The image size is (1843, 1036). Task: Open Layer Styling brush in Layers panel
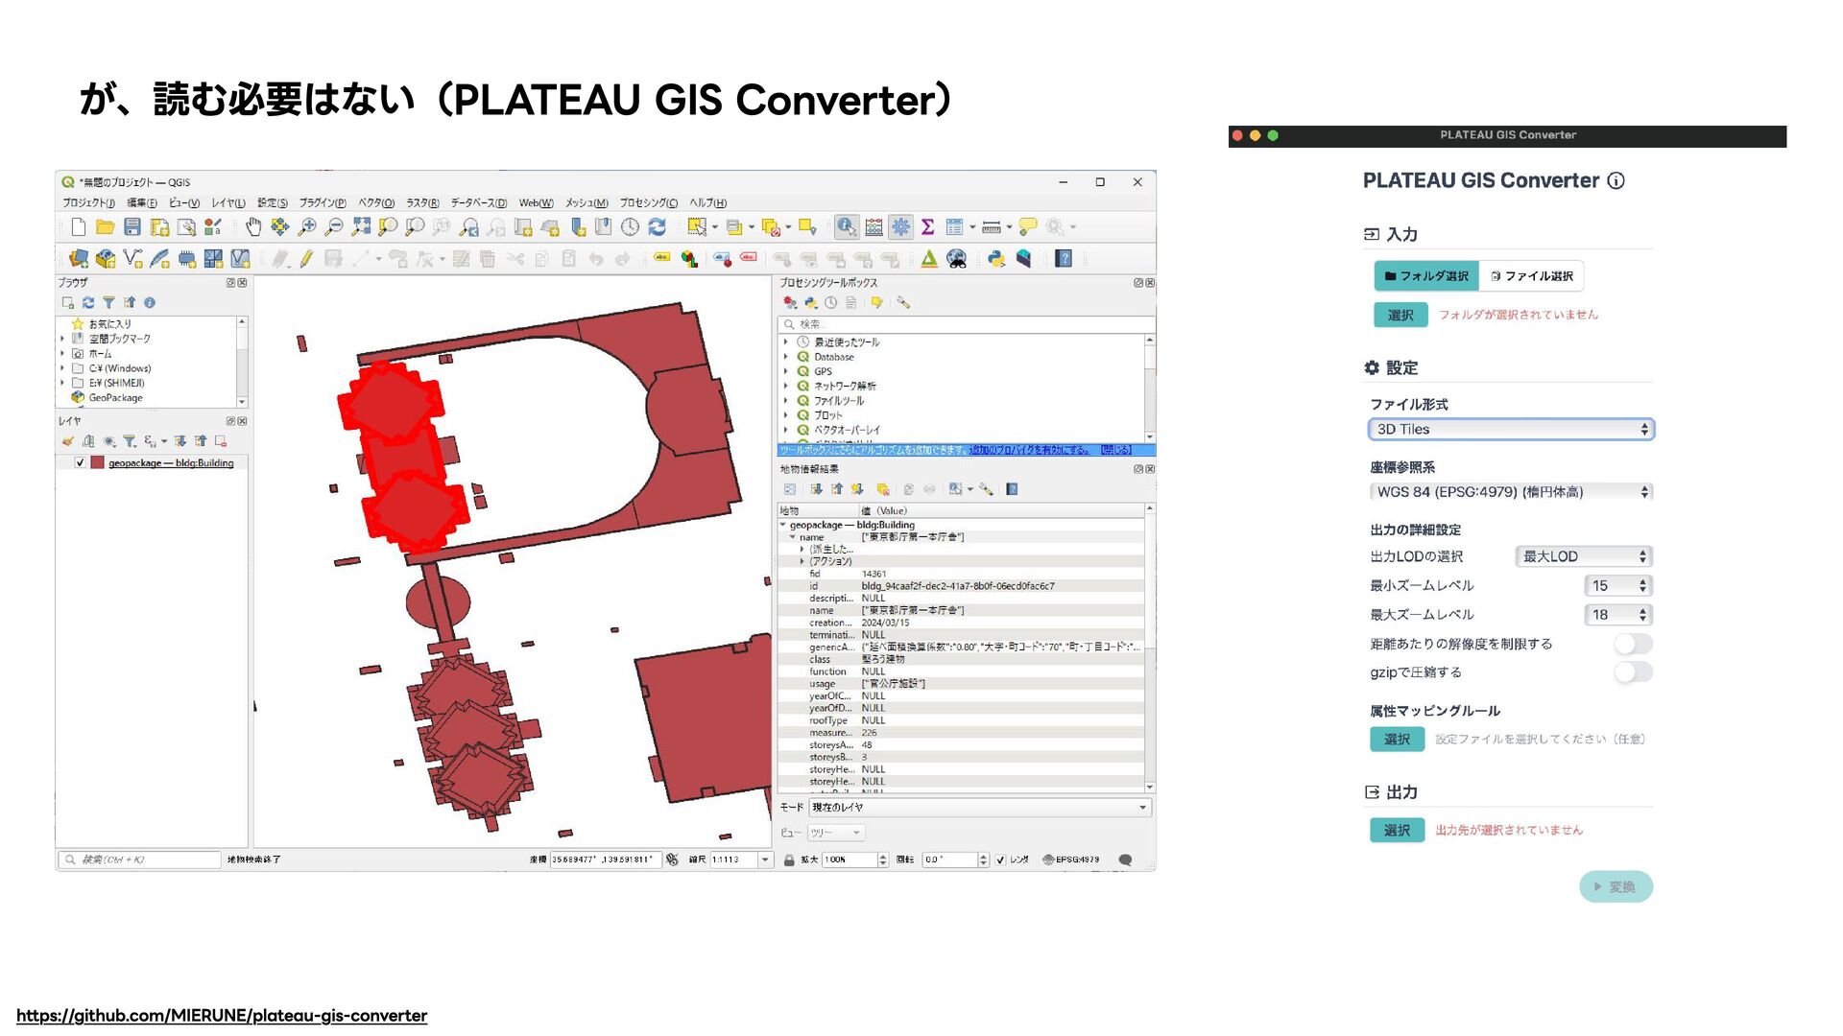click(67, 442)
